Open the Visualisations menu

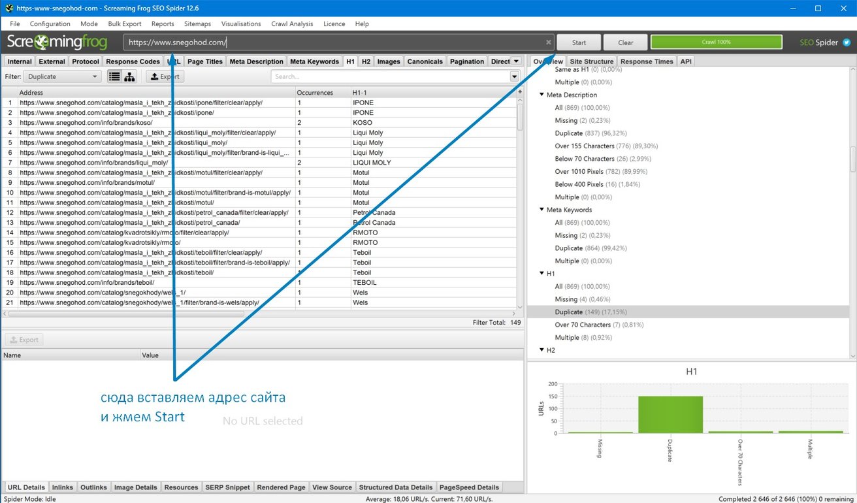pos(241,24)
